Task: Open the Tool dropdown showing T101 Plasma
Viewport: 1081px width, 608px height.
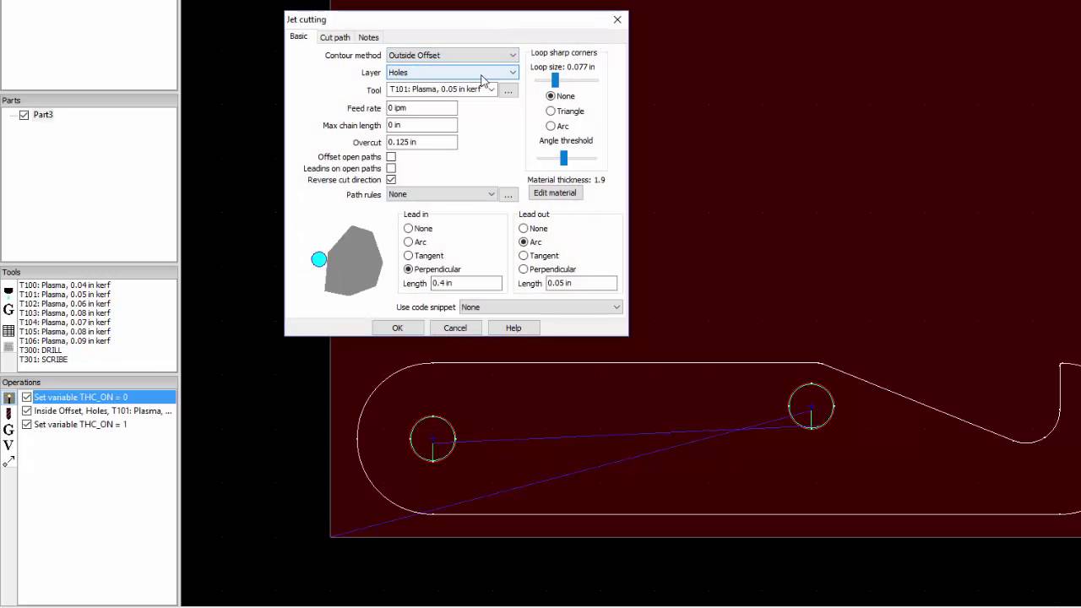Action: [442, 90]
